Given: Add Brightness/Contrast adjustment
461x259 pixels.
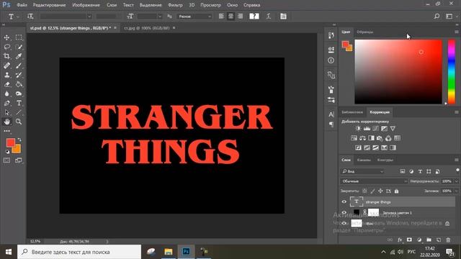Looking at the screenshot, I should 358,129.
